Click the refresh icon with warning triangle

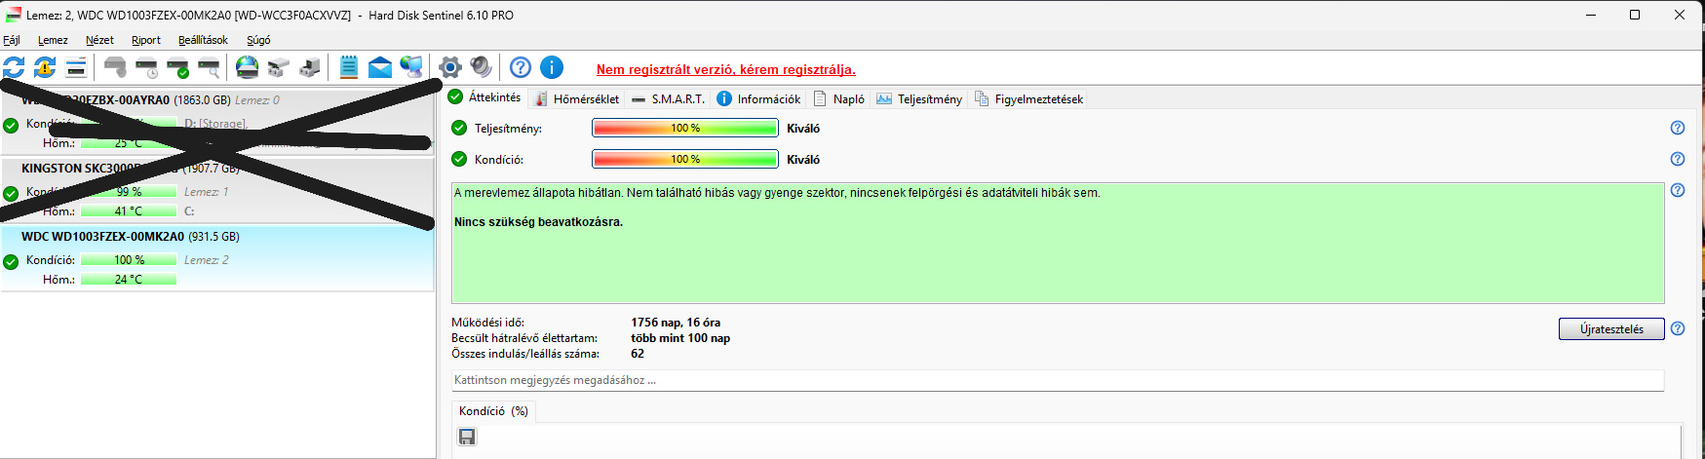(45, 67)
